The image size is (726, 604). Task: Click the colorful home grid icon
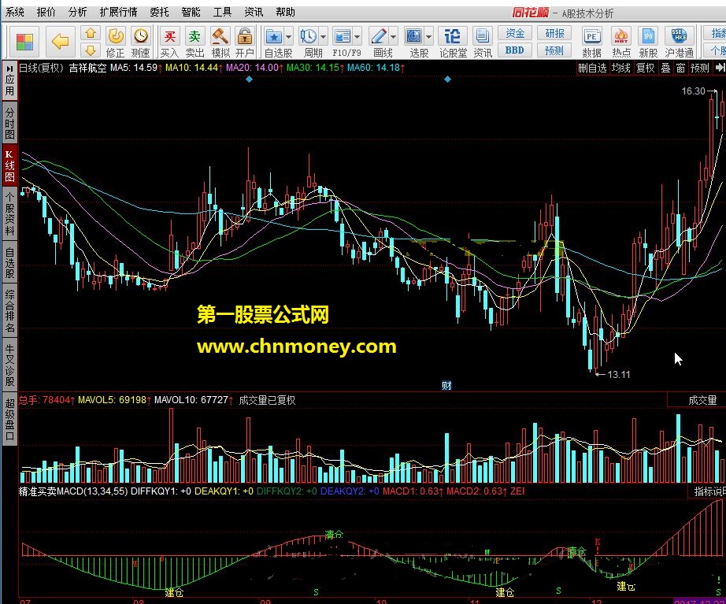(x=24, y=43)
